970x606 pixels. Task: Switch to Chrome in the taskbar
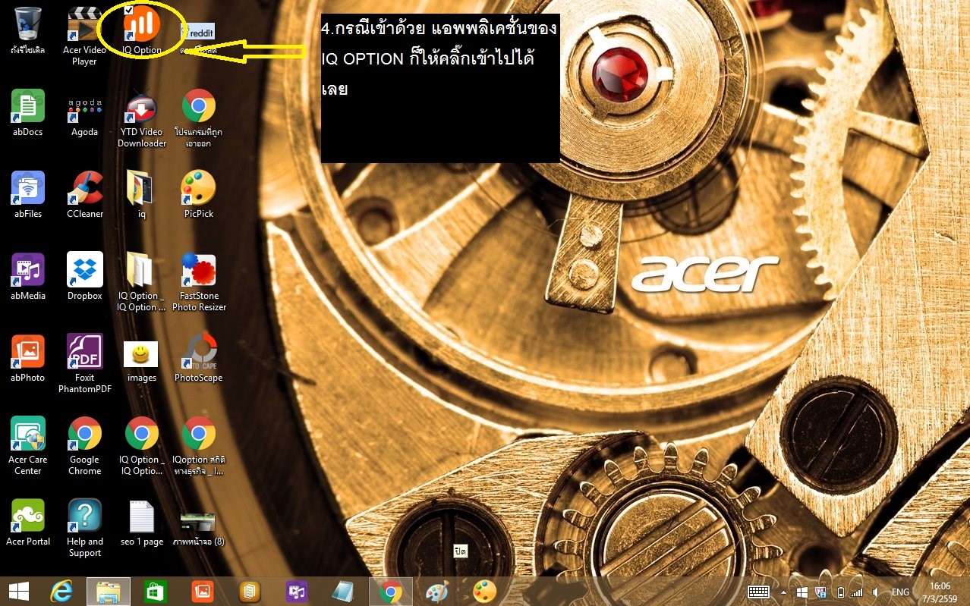(390, 592)
